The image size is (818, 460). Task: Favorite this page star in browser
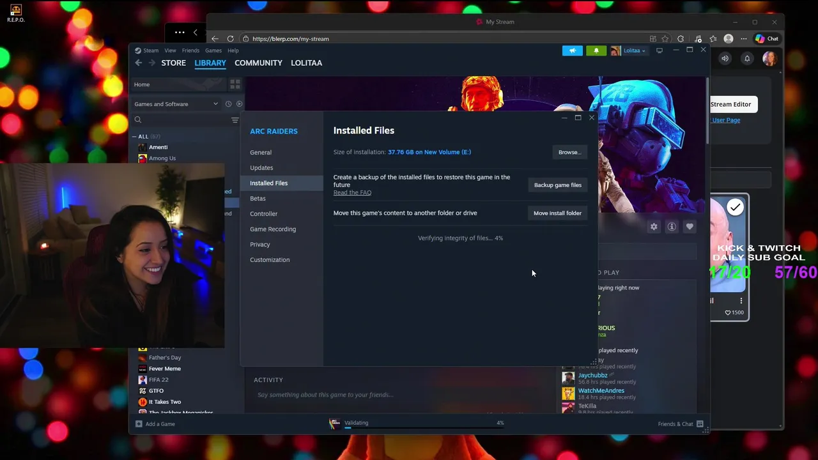coord(665,39)
